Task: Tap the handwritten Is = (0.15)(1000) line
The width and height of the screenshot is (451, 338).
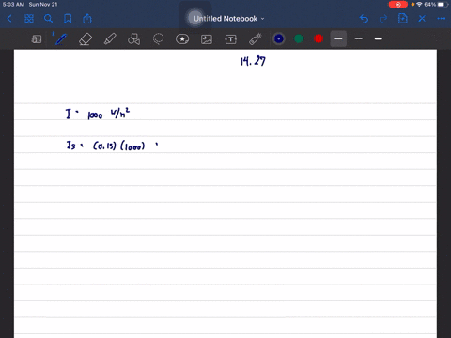Action: click(112, 146)
